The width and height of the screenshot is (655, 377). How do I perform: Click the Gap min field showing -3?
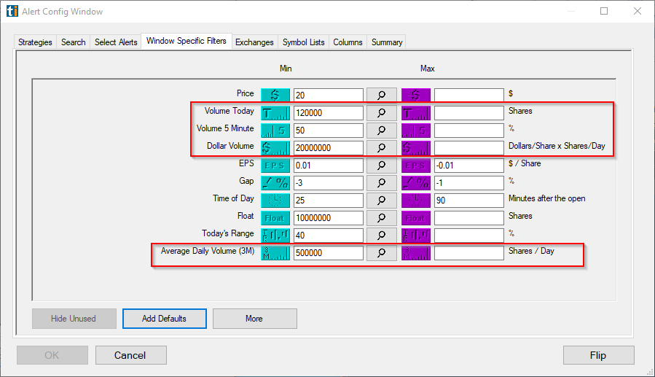click(329, 183)
